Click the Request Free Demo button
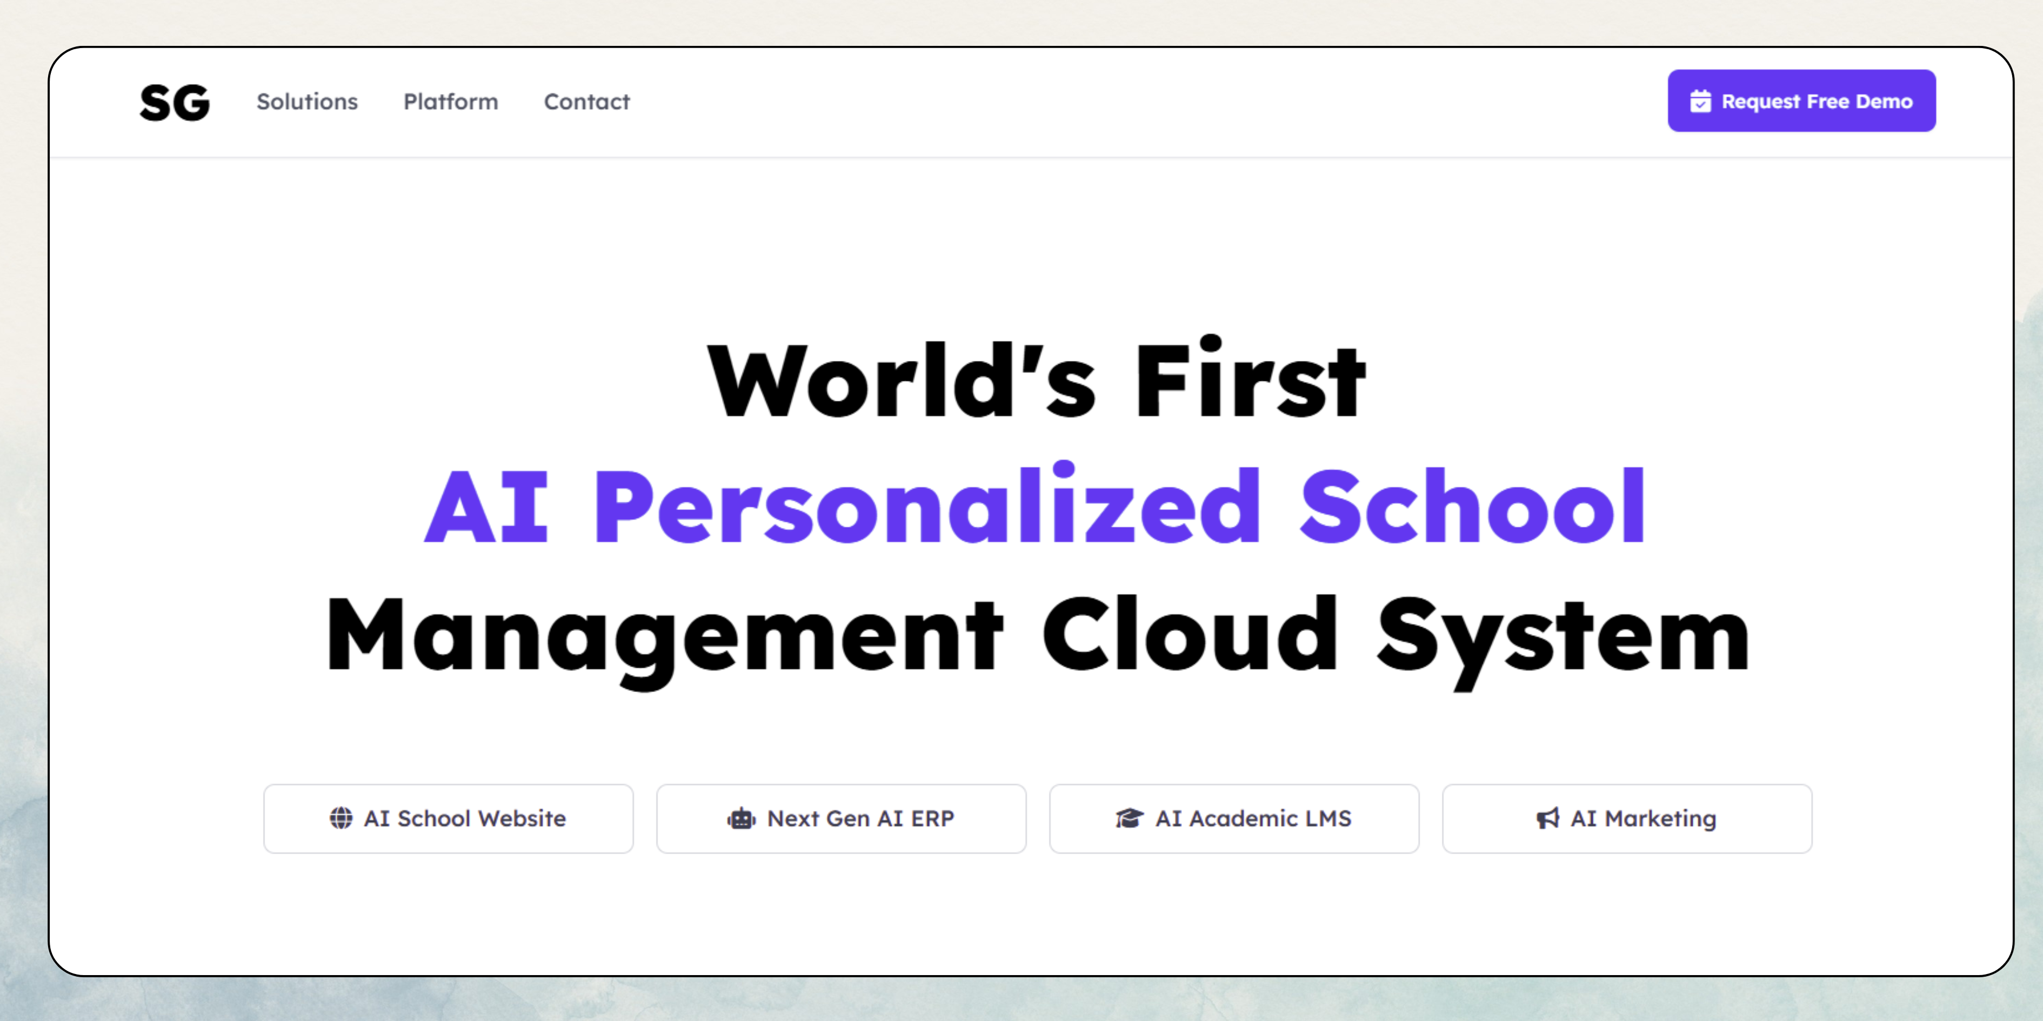This screenshot has height=1021, width=2043. coord(1801,100)
